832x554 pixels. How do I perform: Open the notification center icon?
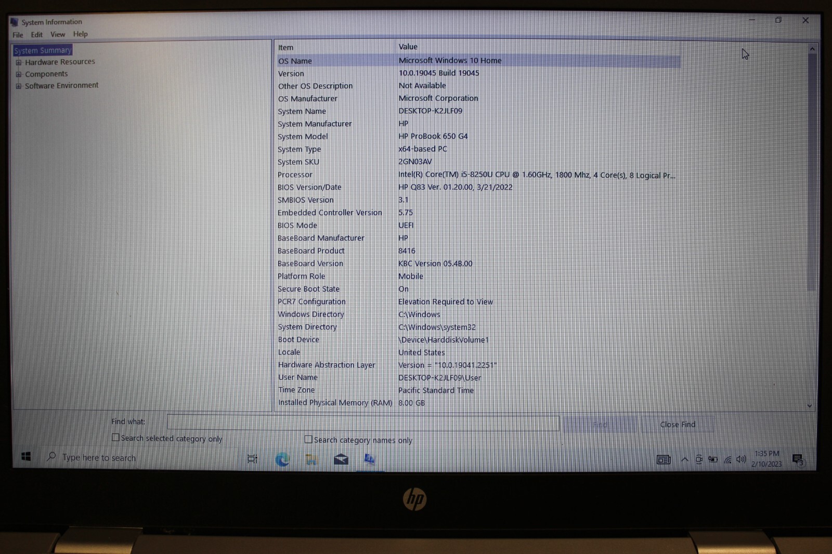click(x=798, y=459)
